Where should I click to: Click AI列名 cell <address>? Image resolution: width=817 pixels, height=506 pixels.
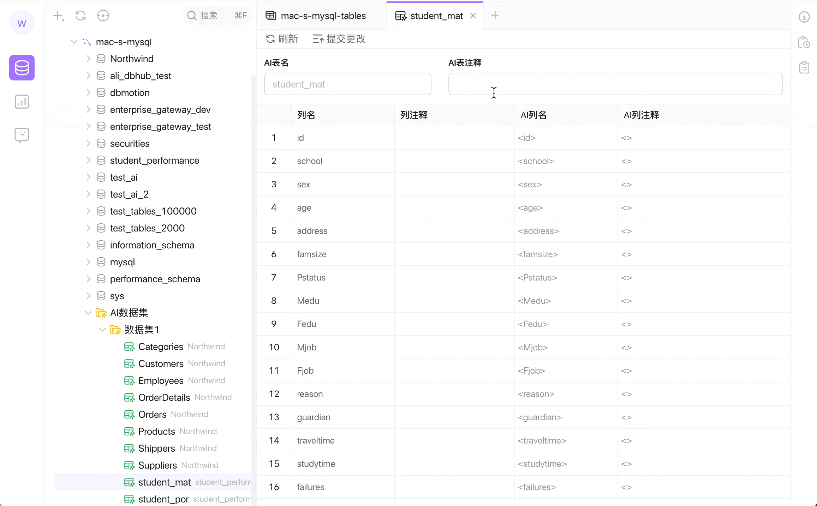coord(566,231)
